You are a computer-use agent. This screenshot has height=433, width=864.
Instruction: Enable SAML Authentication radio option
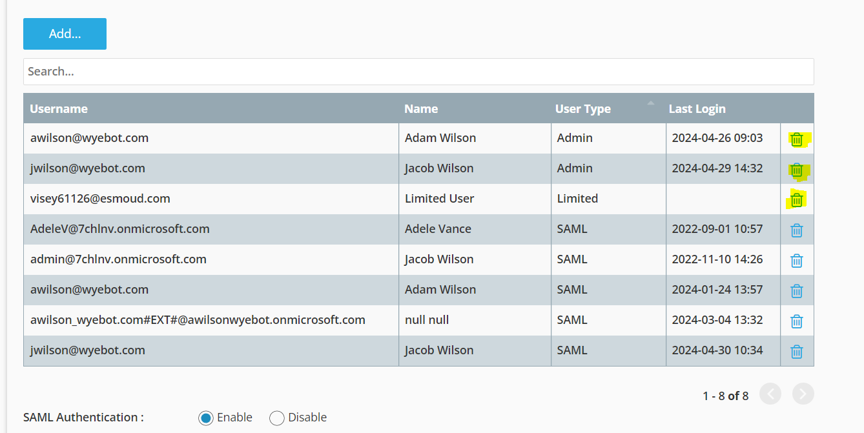click(206, 418)
